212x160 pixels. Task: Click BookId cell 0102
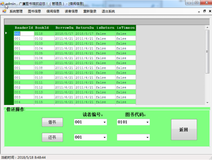pos(44,38)
